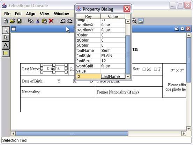Select the id key row
This screenshot has height=145, width=193.
tap(88, 77)
